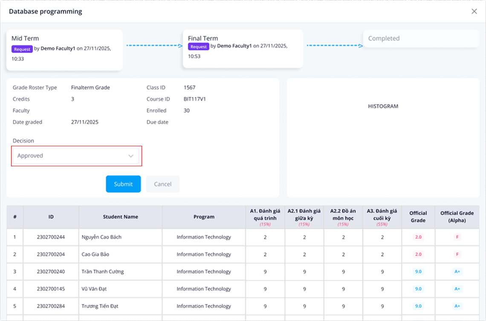
Task: Click the Student Name column header
Action: coord(121,217)
